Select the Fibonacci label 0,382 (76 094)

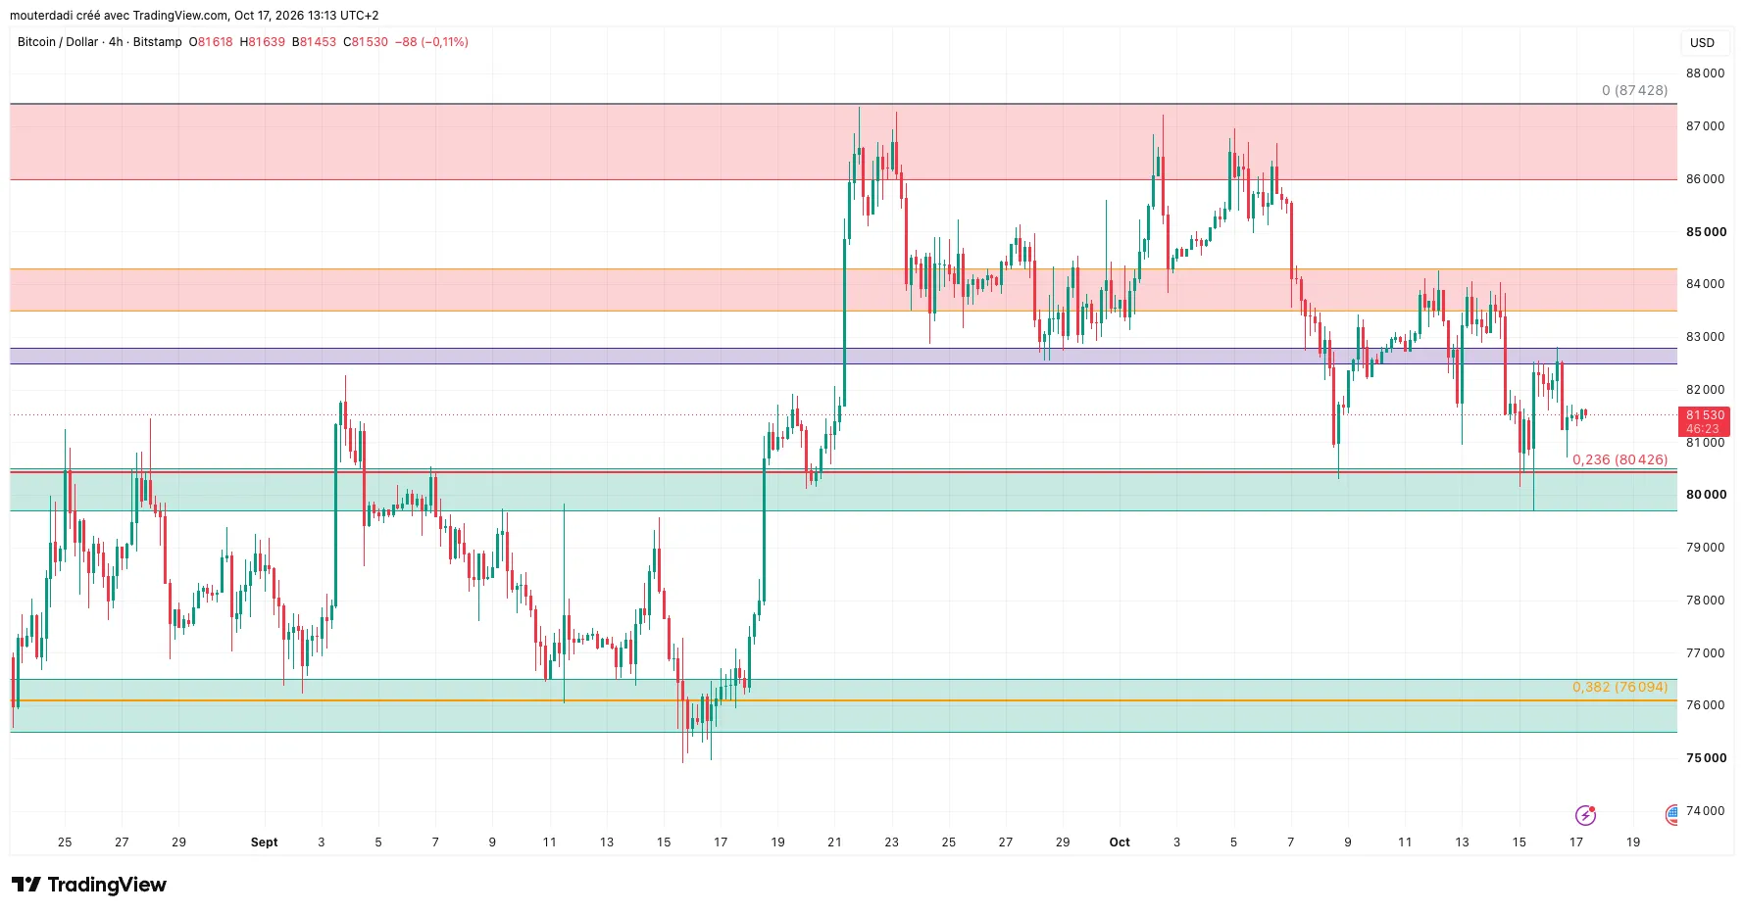(1619, 687)
